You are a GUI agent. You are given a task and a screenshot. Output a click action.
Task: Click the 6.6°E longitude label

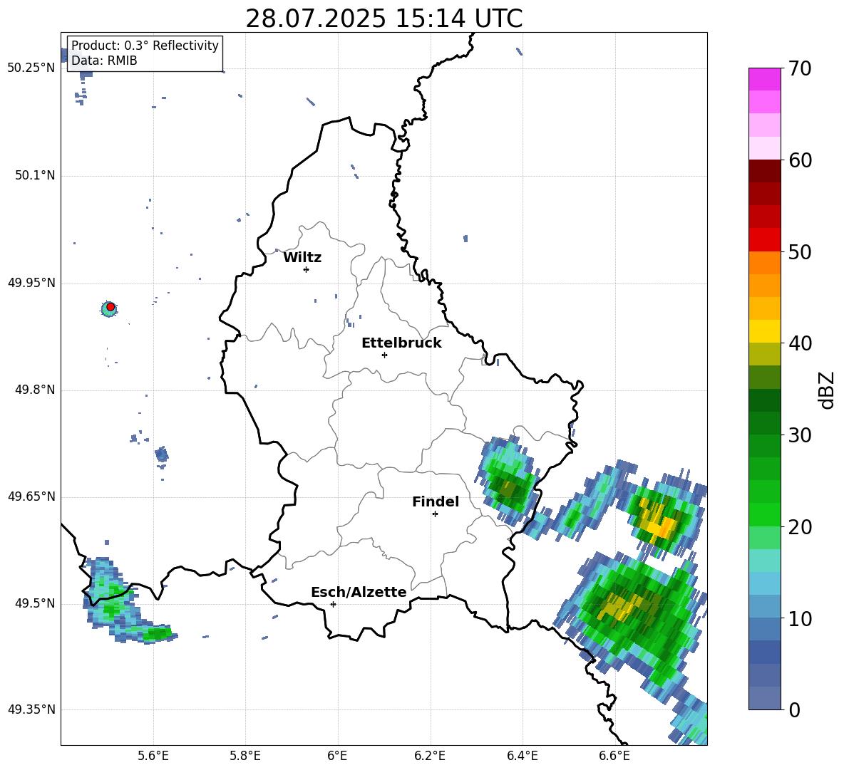tap(614, 756)
